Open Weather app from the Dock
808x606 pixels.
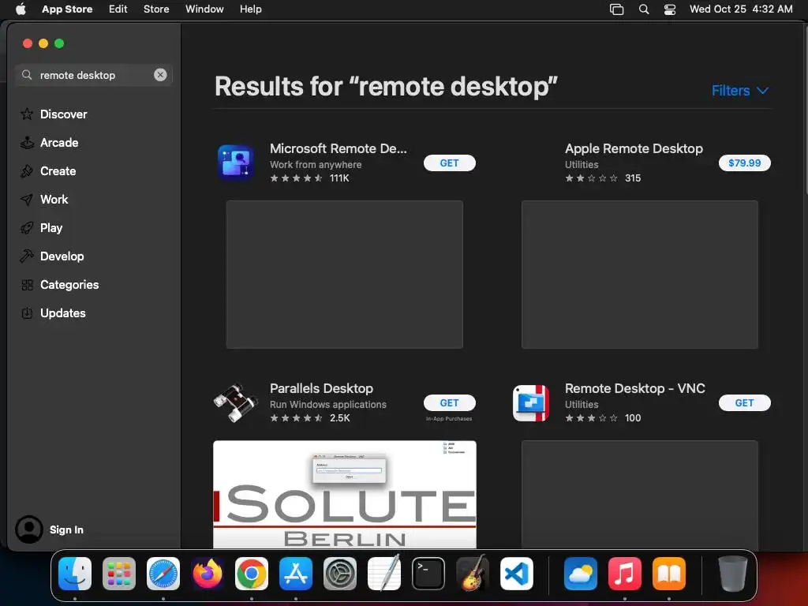(580, 574)
